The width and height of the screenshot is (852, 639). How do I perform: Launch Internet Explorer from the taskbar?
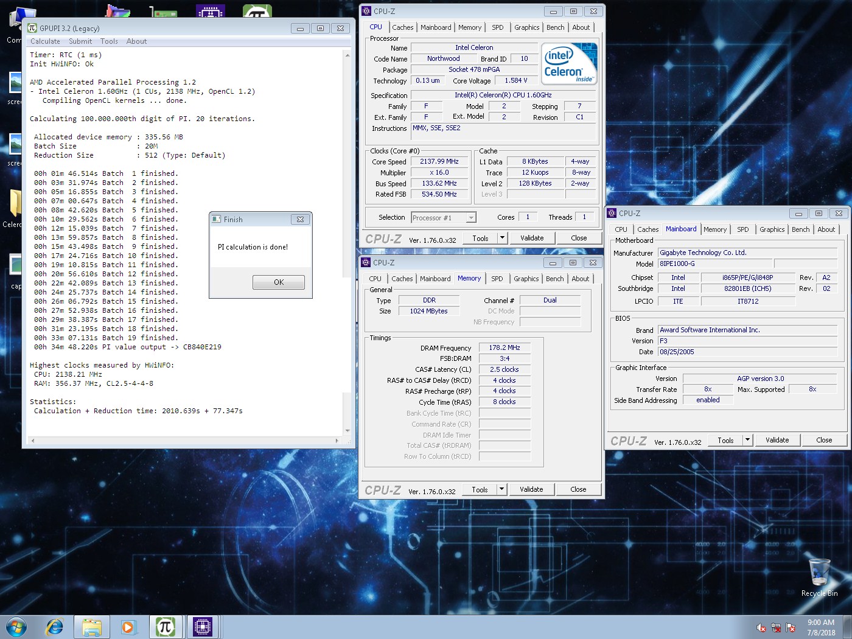pos(55,627)
